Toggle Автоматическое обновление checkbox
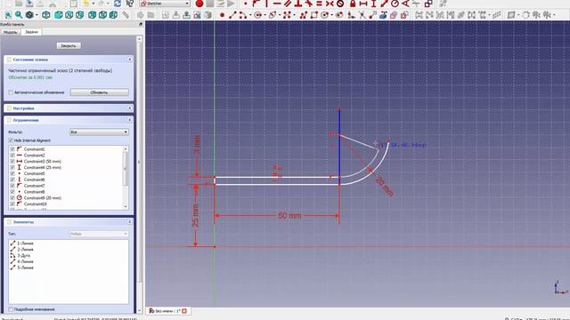This screenshot has width=570, height=320. tap(11, 92)
